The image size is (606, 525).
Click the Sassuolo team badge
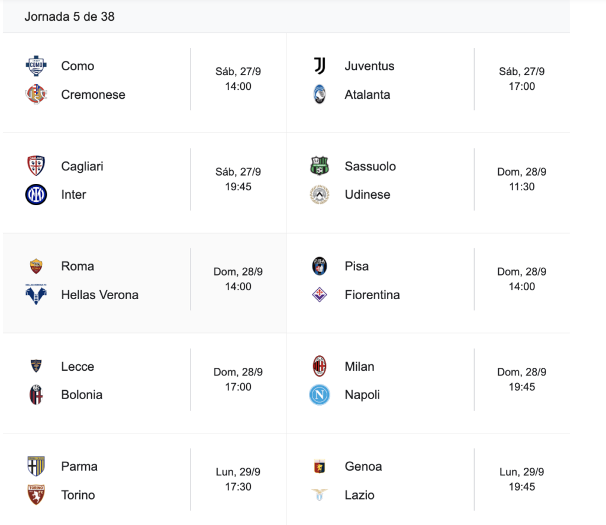(x=320, y=166)
